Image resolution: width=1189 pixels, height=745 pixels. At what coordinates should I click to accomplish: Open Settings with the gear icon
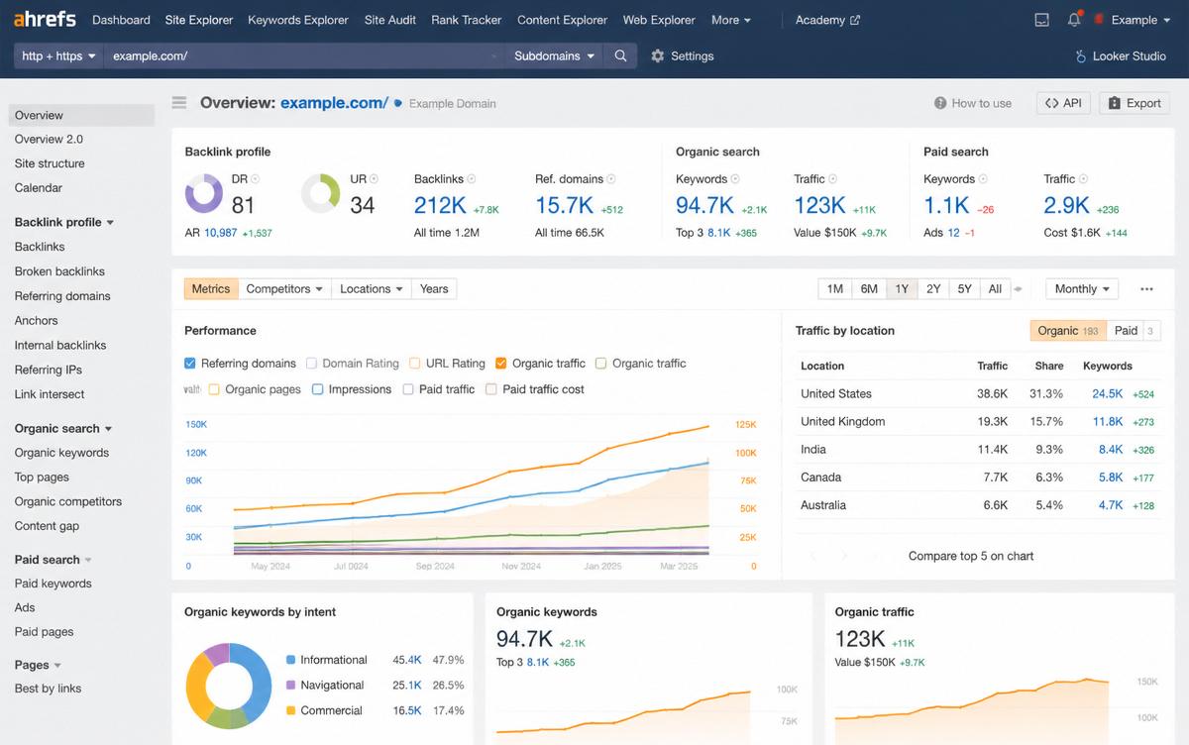[657, 56]
